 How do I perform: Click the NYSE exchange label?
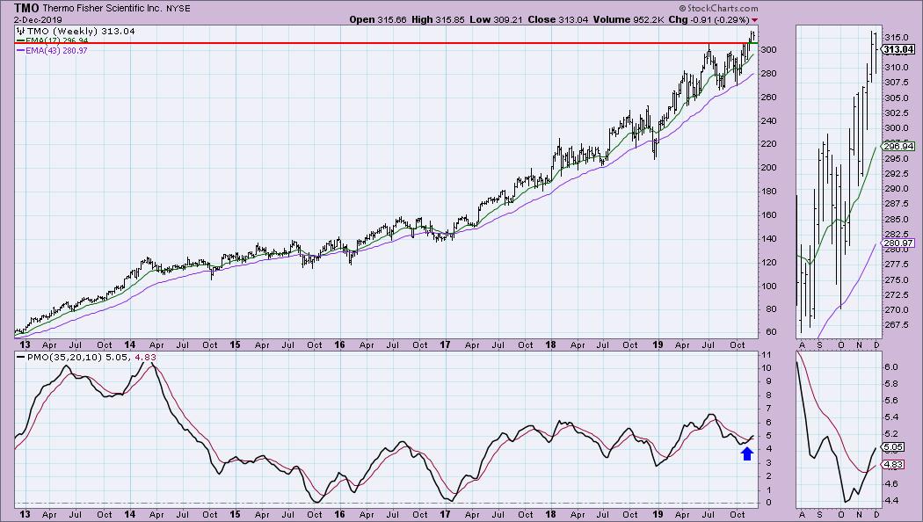click(178, 9)
